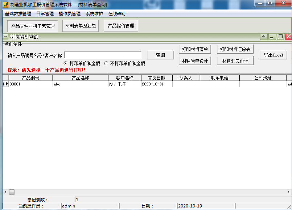Screen dimensions: 292x210
Task: Click the horizontal scrollbar thumb
Action: (12, 192)
